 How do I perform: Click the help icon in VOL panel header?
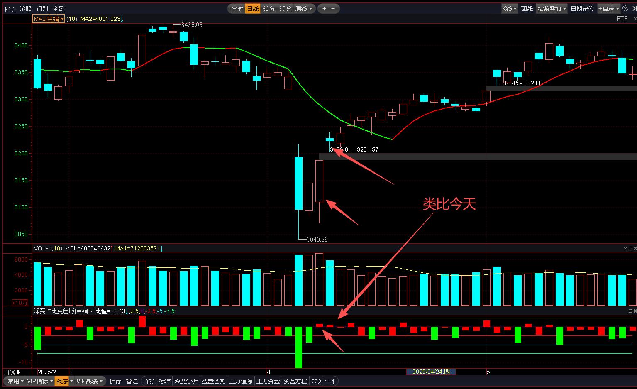[625, 248]
